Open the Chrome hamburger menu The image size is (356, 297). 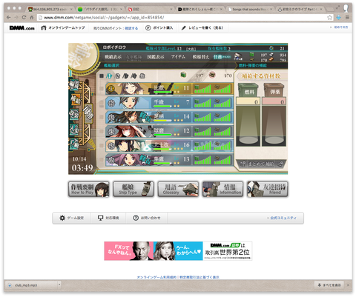[347, 18]
